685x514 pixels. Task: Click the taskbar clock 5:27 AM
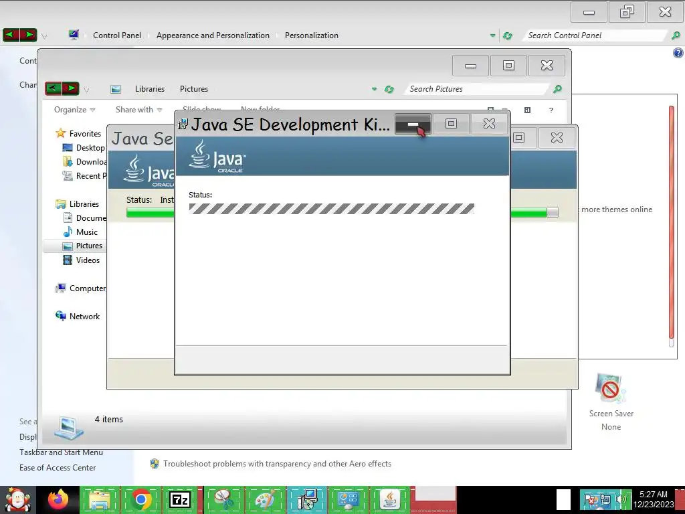(653, 495)
